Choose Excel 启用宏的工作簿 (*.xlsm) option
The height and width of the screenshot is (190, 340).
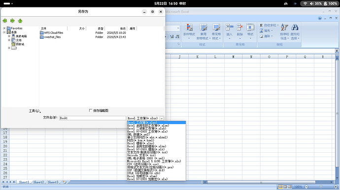(x=156, y=125)
